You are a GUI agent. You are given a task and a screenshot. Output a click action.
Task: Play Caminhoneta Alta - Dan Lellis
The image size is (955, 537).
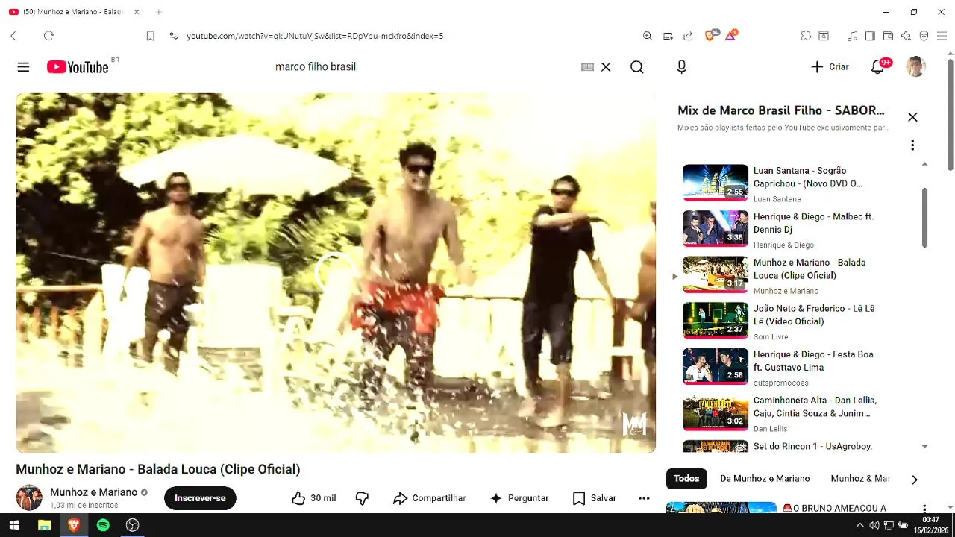click(782, 413)
